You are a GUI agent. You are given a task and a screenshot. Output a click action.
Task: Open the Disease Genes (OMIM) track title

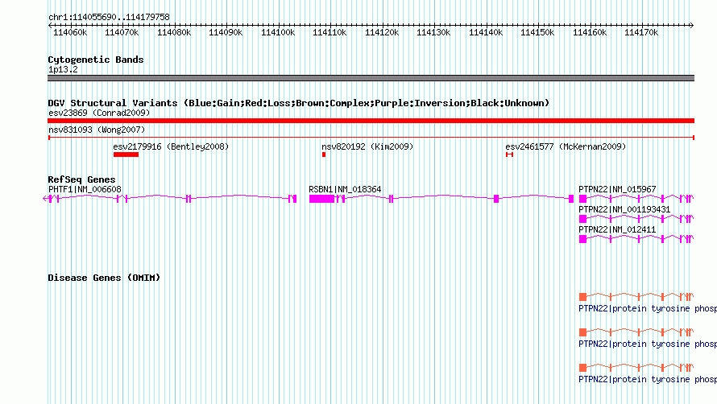pos(104,278)
